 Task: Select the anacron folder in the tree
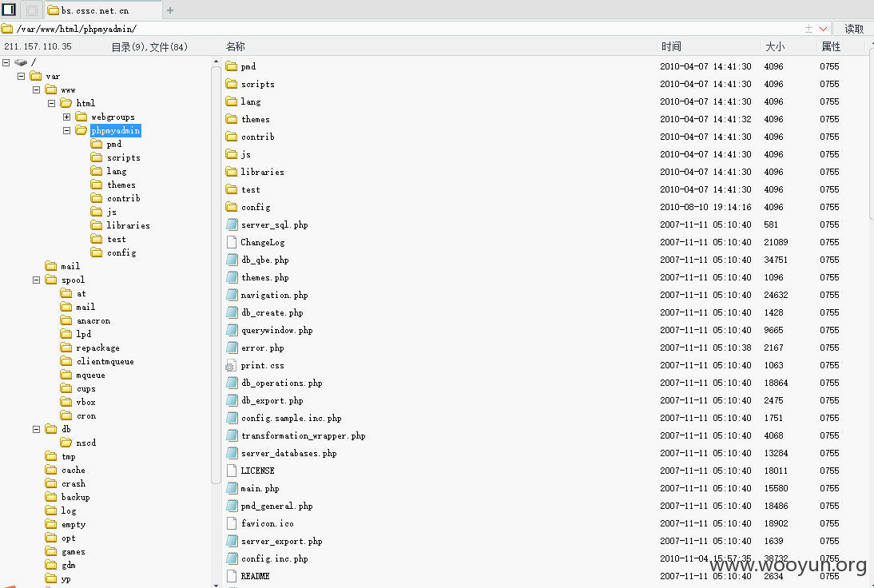click(x=93, y=320)
